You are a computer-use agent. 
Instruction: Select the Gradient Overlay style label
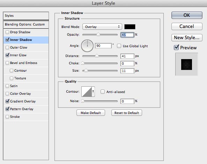(23, 101)
